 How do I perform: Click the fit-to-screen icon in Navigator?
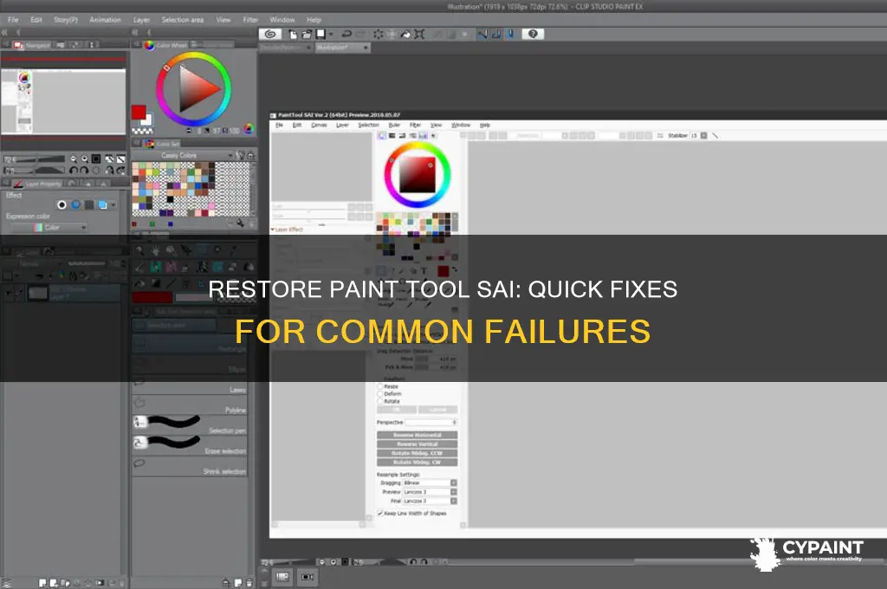pos(96,159)
